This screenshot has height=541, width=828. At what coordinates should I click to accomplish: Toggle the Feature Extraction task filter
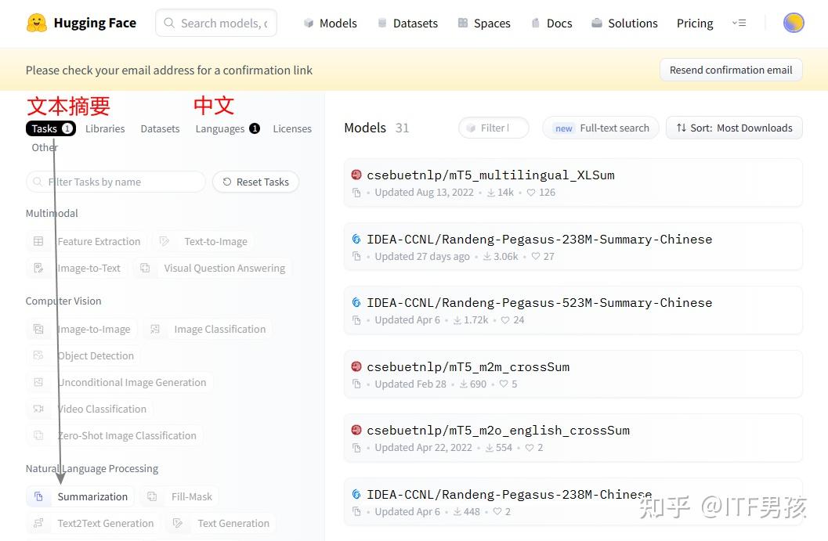coord(86,241)
